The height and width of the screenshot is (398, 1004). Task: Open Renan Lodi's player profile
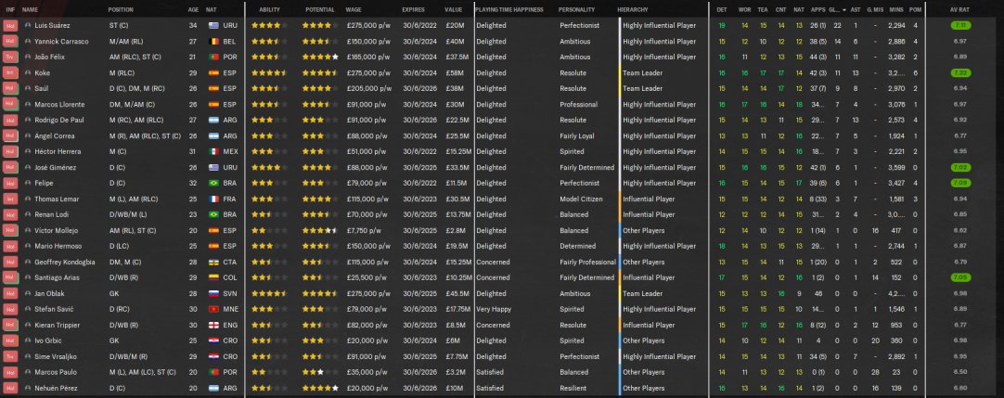[51, 214]
